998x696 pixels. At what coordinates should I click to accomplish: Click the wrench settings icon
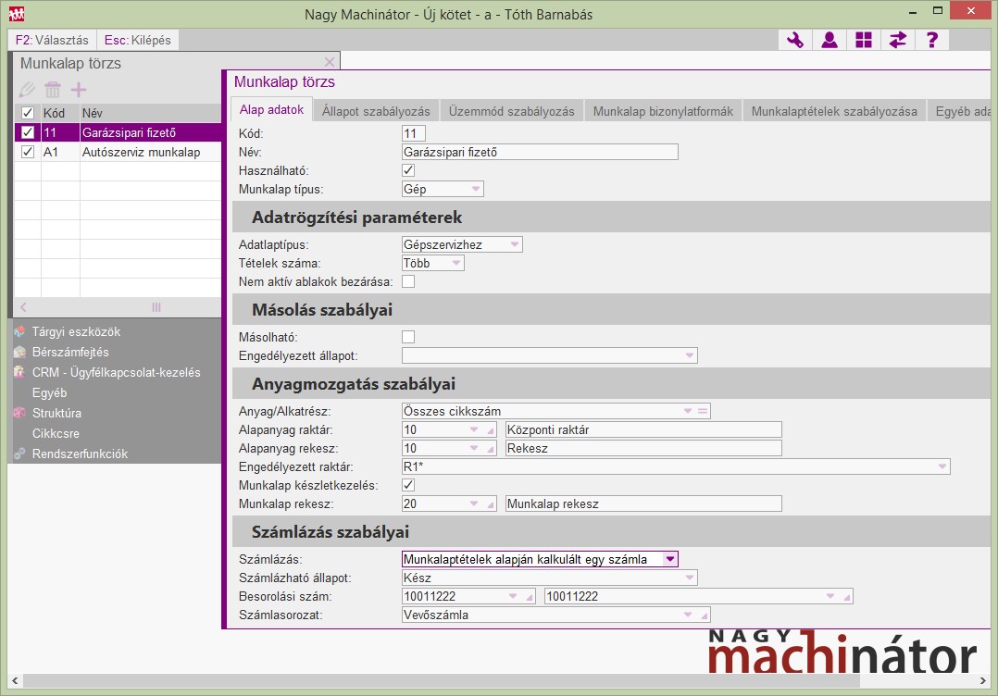795,40
